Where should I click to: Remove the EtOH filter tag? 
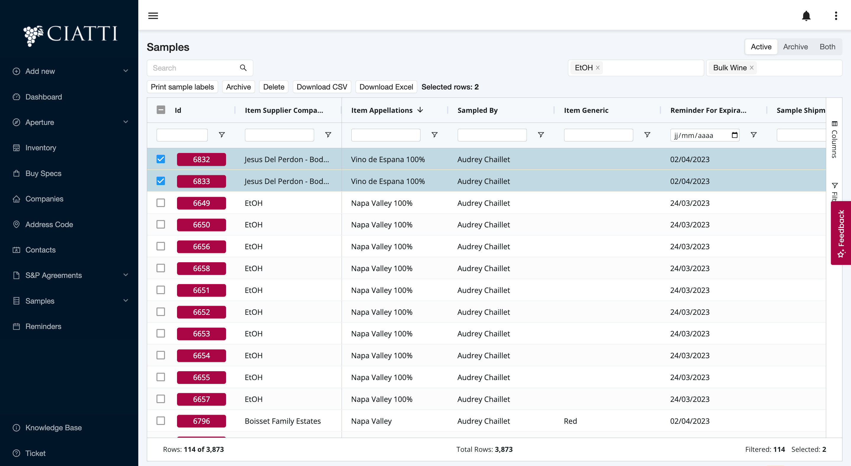coord(597,68)
